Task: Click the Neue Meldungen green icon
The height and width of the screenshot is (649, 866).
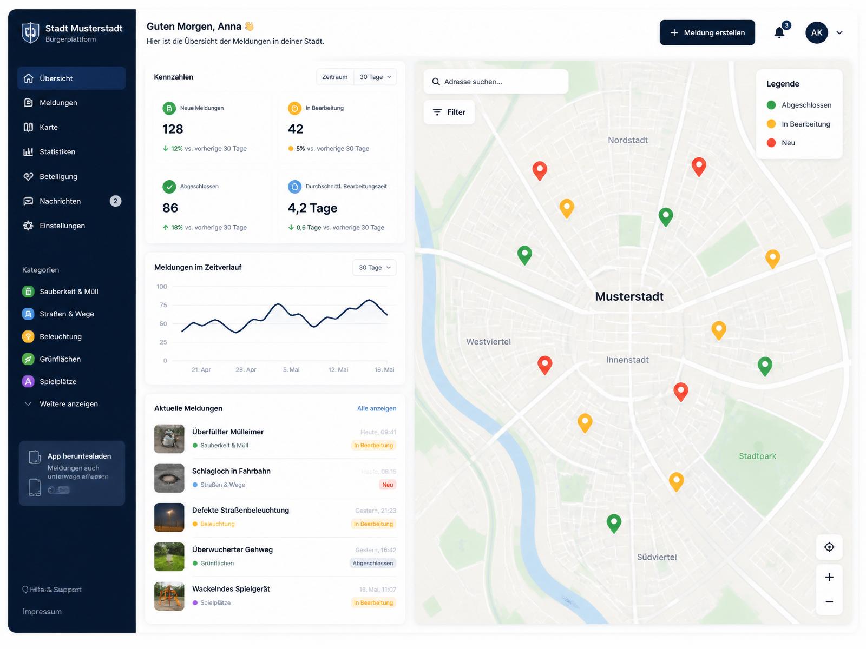Action: click(x=169, y=108)
